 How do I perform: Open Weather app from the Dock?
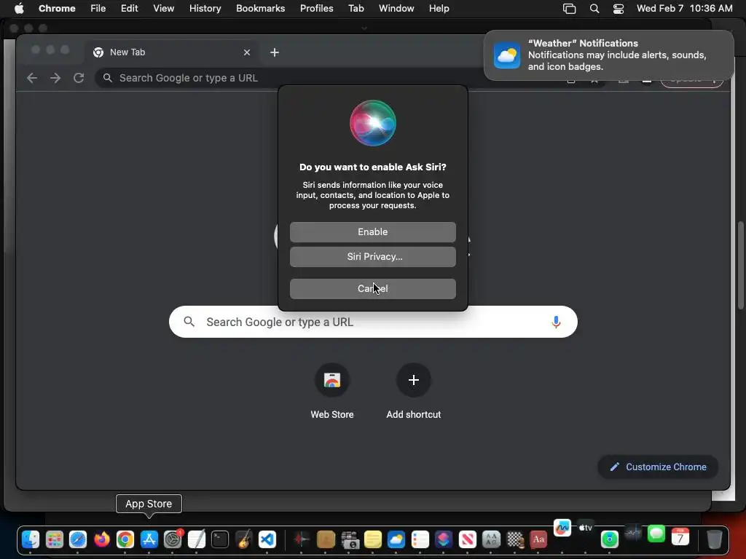pyautogui.click(x=396, y=539)
